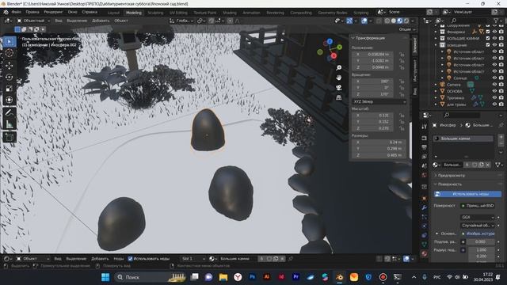Open the GGX distribution dropdown
Image resolution: width=507 pixels, height=285 pixels.
click(x=477, y=217)
